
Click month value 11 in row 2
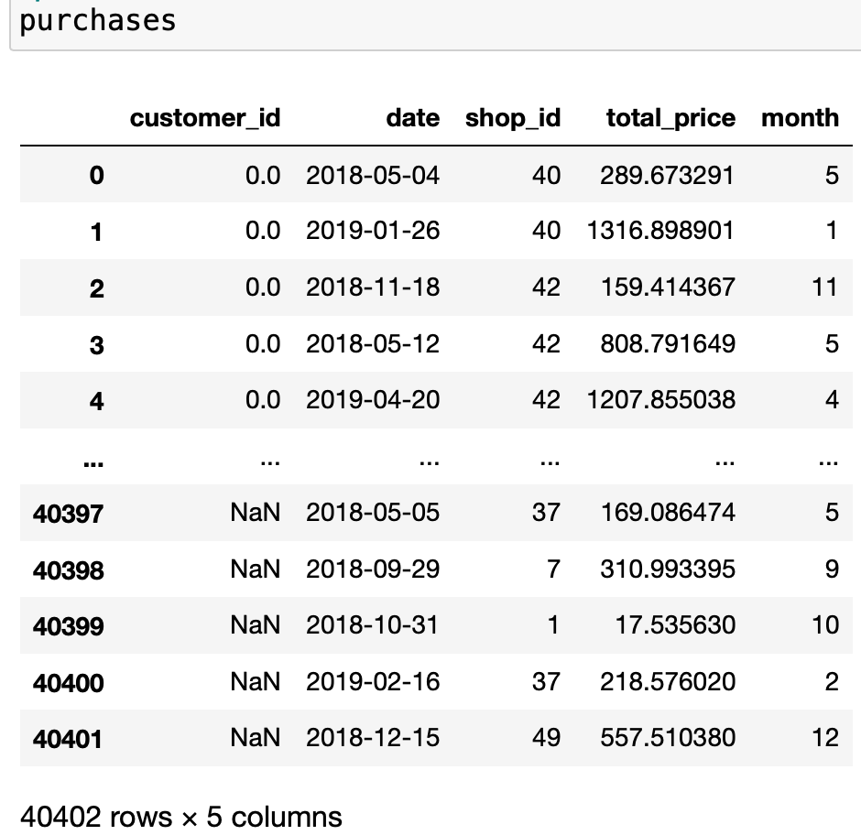[824, 287]
